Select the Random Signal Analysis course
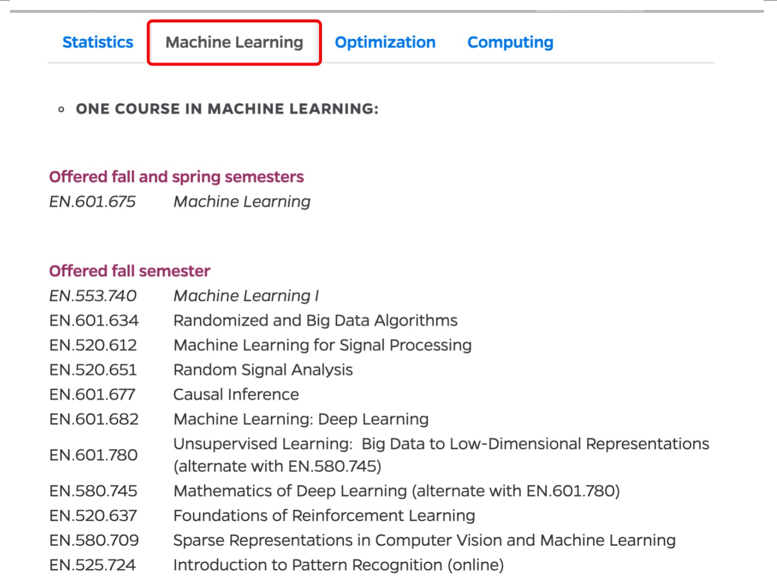 click(263, 370)
